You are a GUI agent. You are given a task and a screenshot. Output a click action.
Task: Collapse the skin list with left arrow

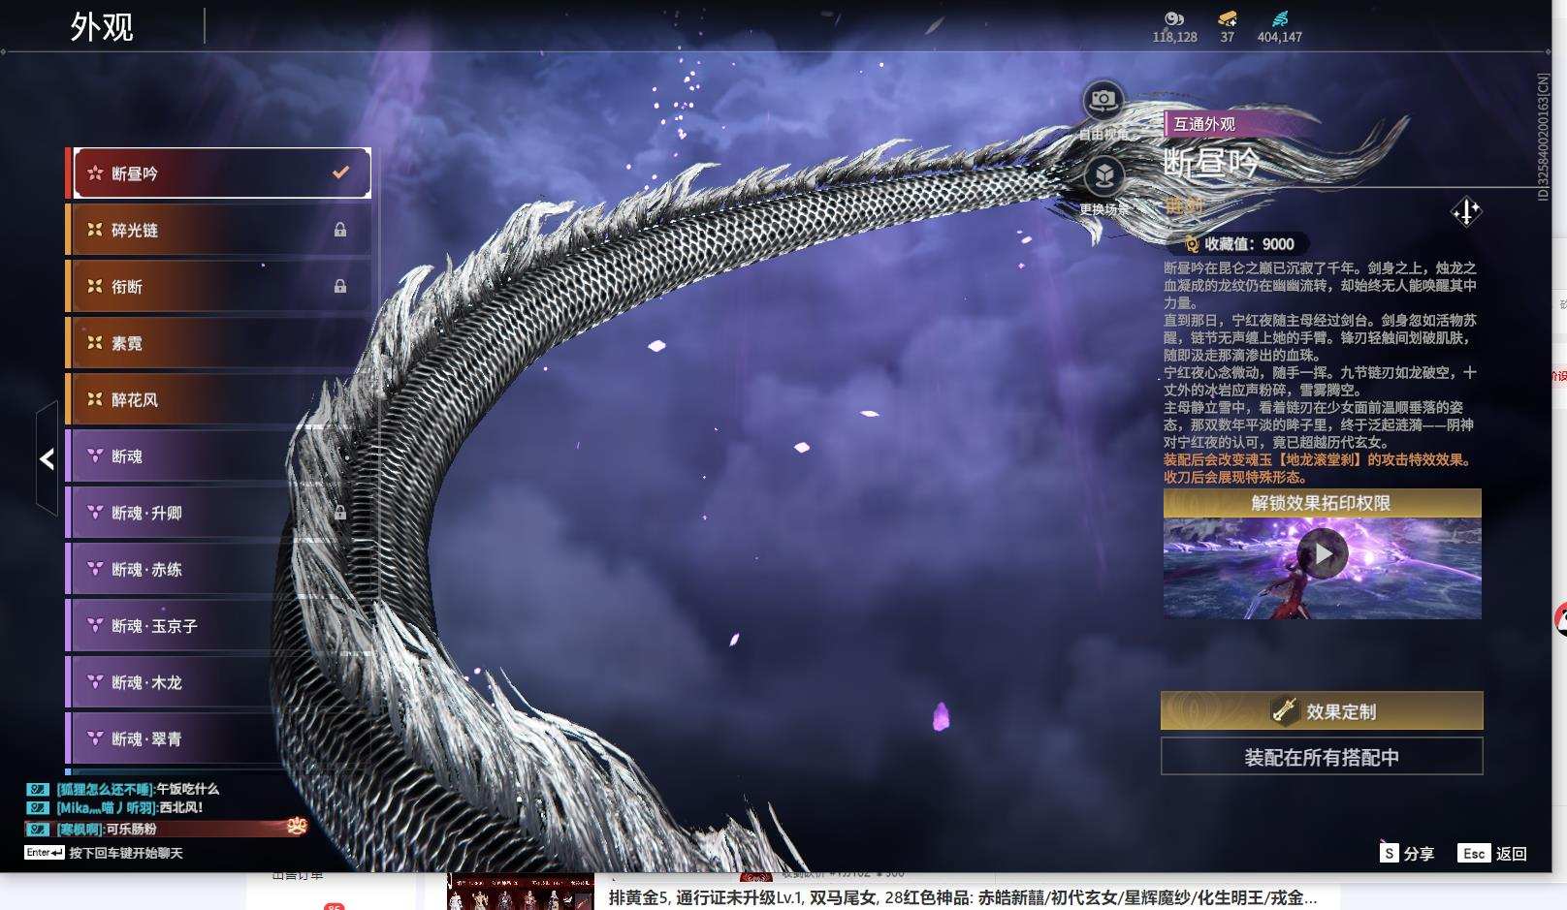click(x=47, y=458)
